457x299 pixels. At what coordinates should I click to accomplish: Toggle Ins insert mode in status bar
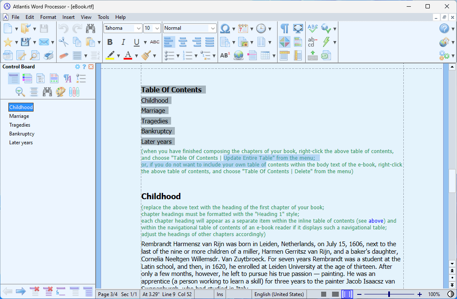coord(220,294)
